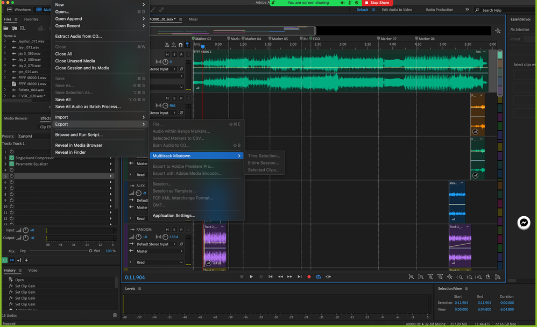Click Extract Audio from CD menu item
Image resolution: width=537 pixels, height=327 pixels.
point(79,37)
